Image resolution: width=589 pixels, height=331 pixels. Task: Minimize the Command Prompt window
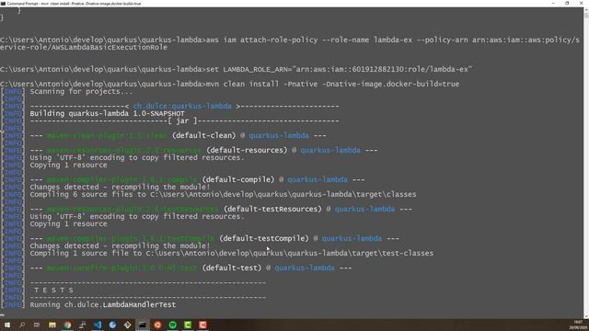pyautogui.click(x=553, y=4)
